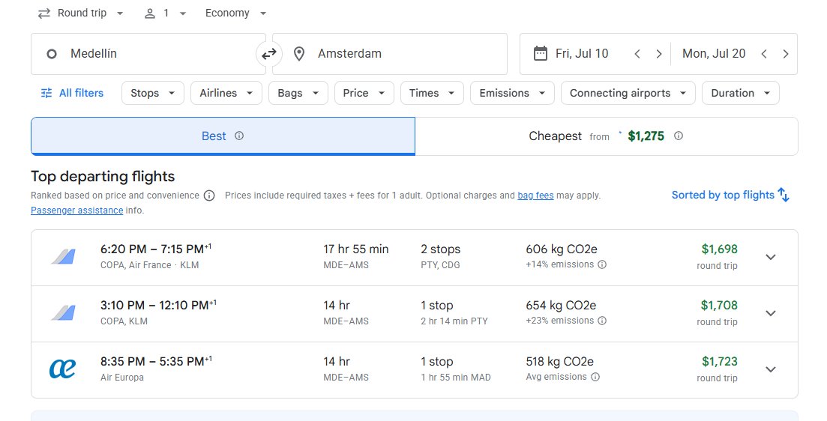Go to previous day for return Jul 20
827x421 pixels.
pos(764,54)
